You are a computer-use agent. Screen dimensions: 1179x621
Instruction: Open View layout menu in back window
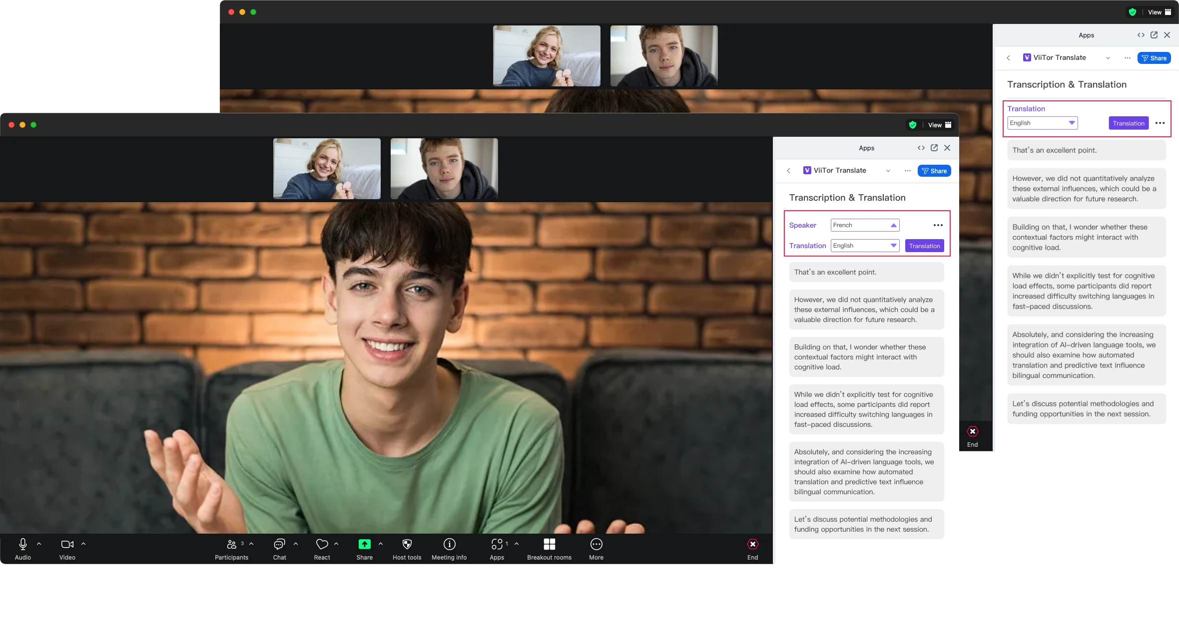(x=1160, y=12)
